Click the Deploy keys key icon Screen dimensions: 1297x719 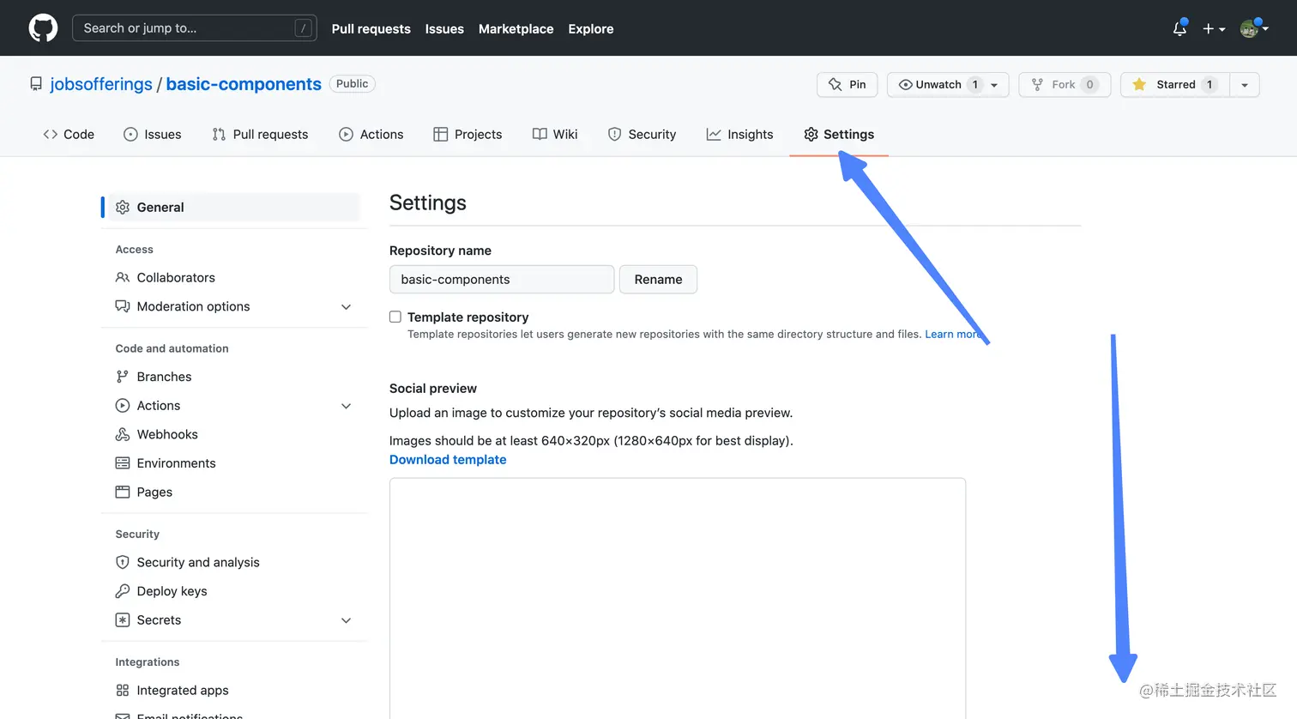click(x=123, y=591)
